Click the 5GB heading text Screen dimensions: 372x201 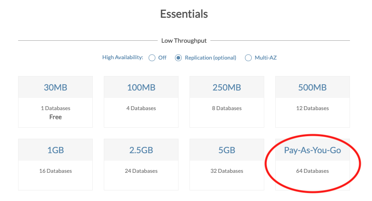click(x=227, y=150)
